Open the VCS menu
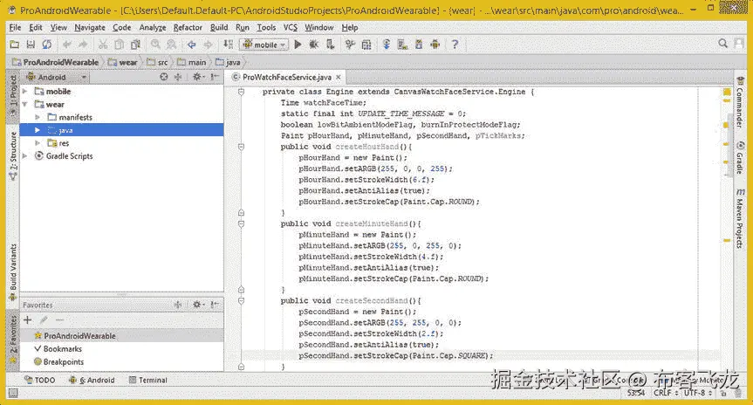The height and width of the screenshot is (405, 753). pyautogui.click(x=290, y=27)
